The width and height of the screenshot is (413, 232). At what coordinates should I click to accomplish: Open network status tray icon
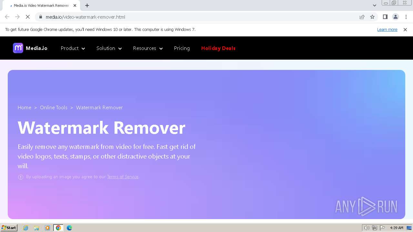point(375,228)
